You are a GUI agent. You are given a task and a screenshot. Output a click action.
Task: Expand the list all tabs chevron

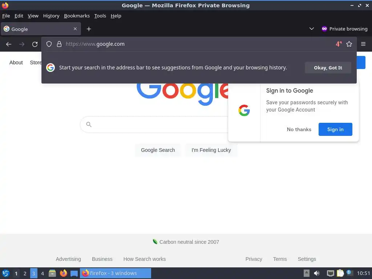coord(312,29)
